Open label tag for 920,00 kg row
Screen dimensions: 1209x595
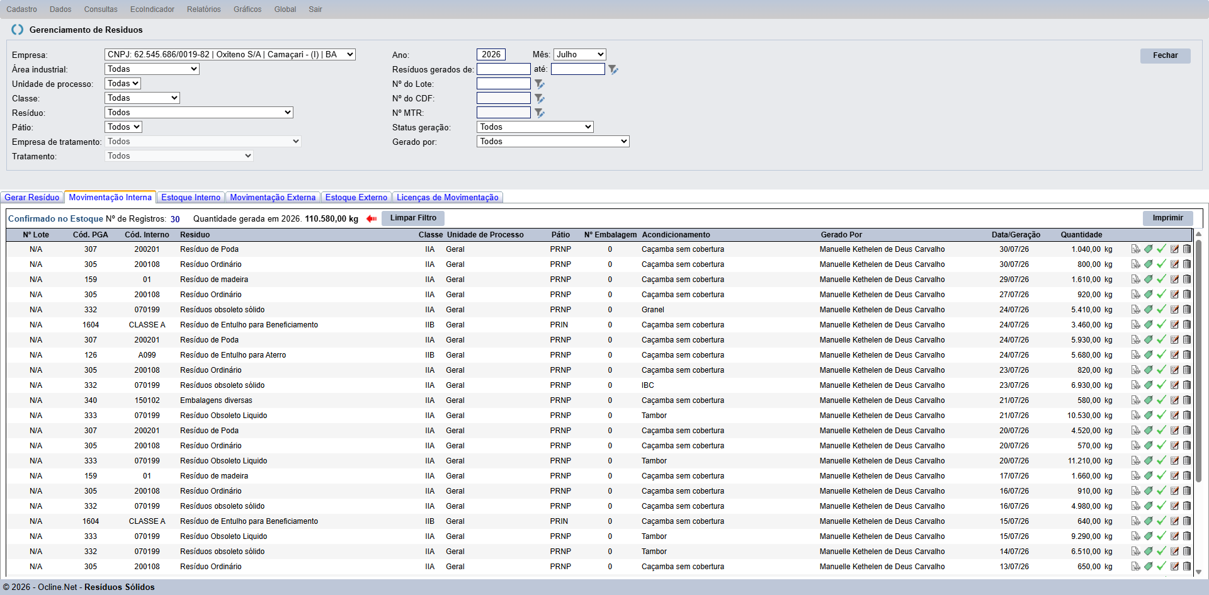1149,294
